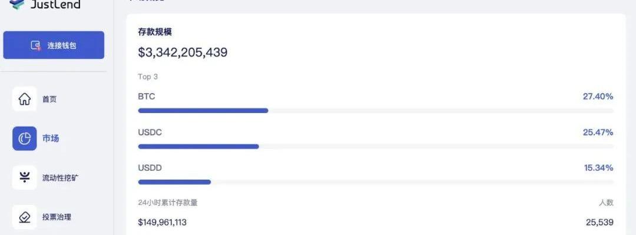Open 流动性挖矿 menu item
636x235 pixels.
(x=60, y=178)
